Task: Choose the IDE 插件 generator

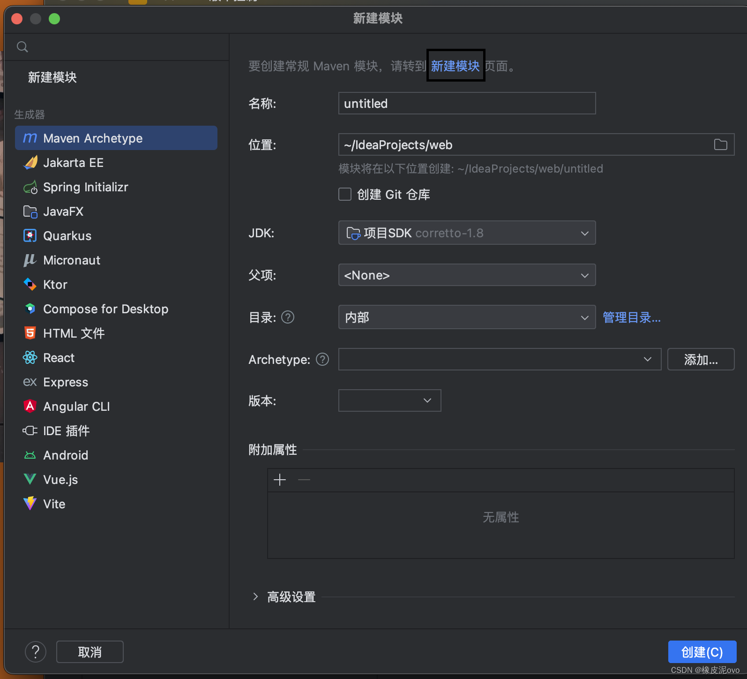Action: [x=116, y=430]
